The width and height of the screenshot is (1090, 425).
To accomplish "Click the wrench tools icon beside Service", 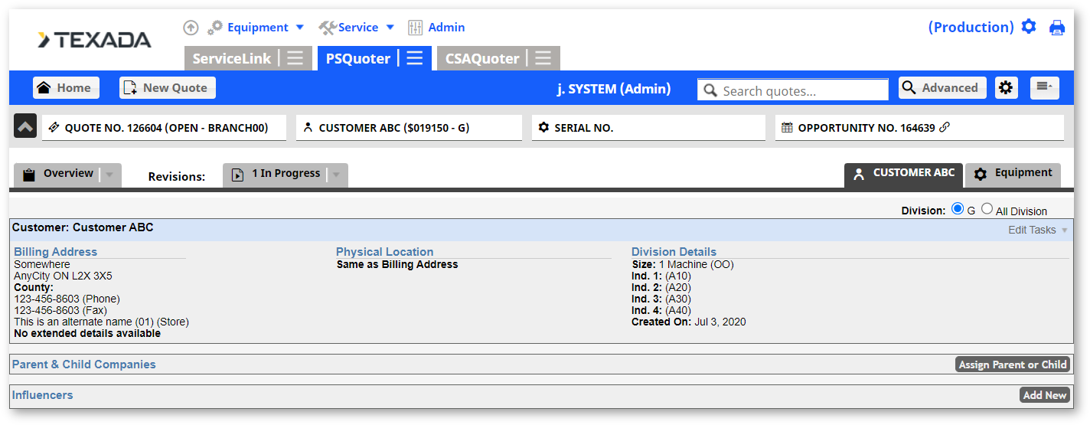I will [x=328, y=28].
